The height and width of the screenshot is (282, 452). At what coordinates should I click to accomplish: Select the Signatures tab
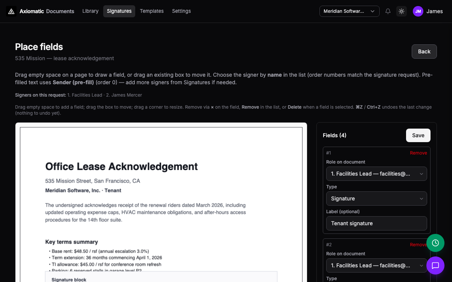pyautogui.click(x=119, y=11)
